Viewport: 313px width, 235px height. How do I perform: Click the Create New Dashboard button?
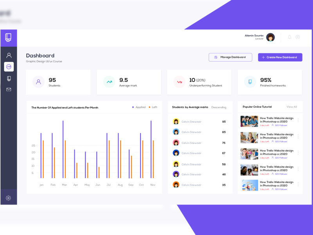[x=280, y=57]
